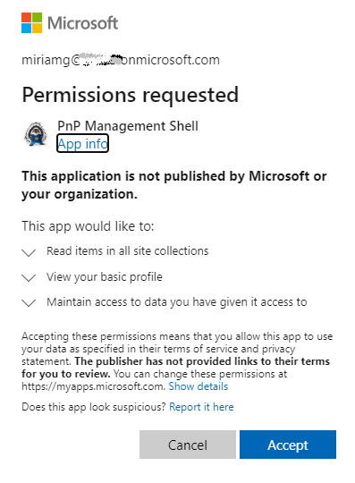The image size is (355, 483).
Task: Accept the requested permissions
Action: [x=288, y=445]
